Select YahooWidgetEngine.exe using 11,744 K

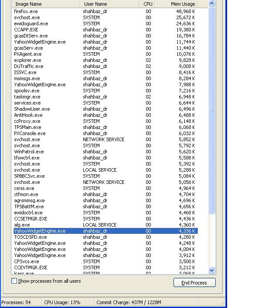tap(105, 42)
